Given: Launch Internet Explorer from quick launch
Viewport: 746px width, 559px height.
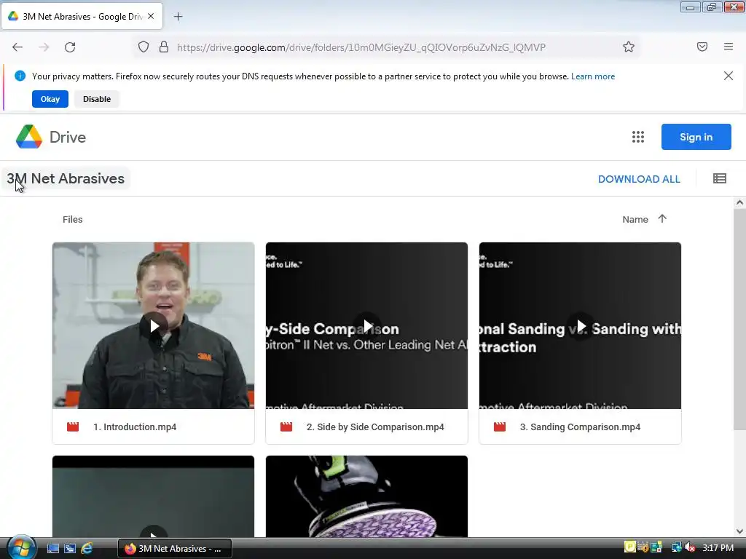Looking at the screenshot, I should pyautogui.click(x=87, y=549).
